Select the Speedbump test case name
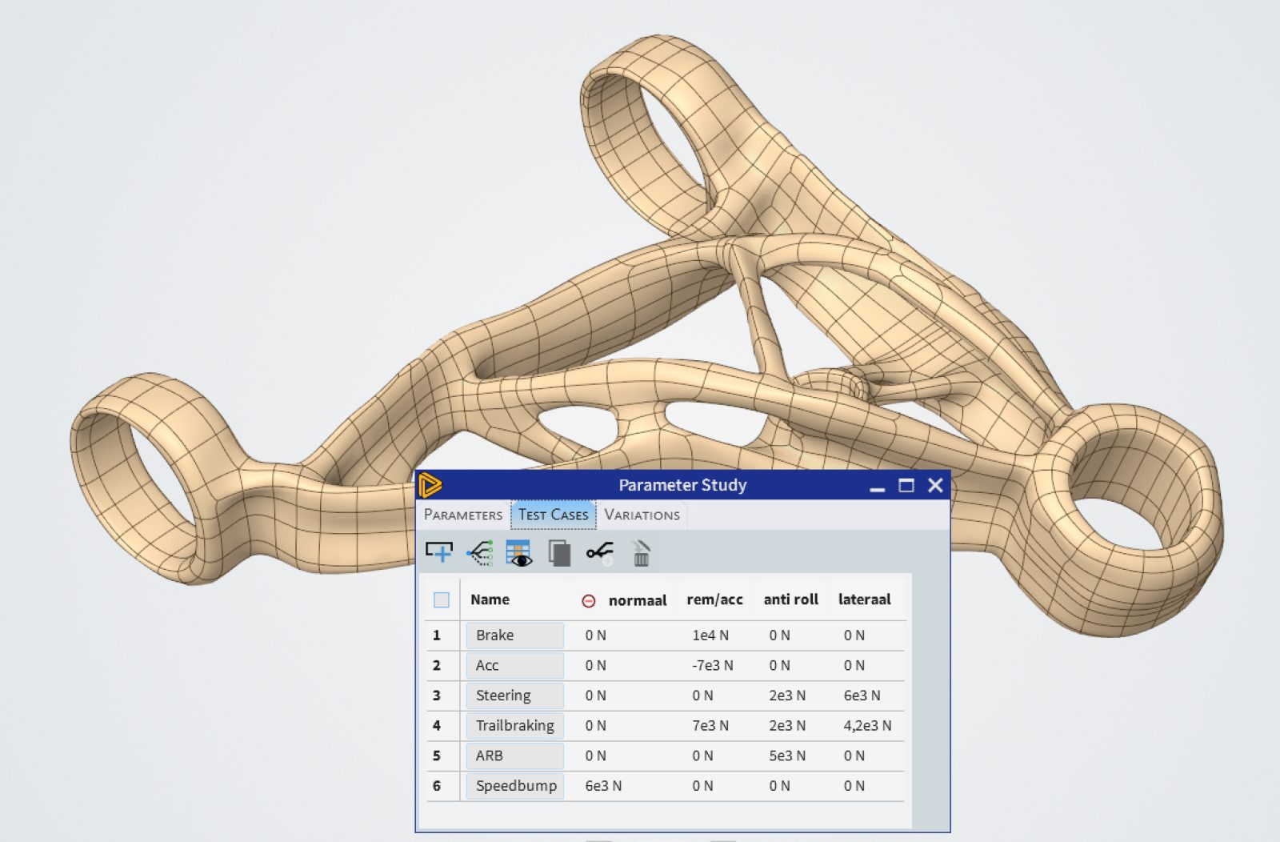Image resolution: width=1280 pixels, height=842 pixels. click(x=514, y=786)
